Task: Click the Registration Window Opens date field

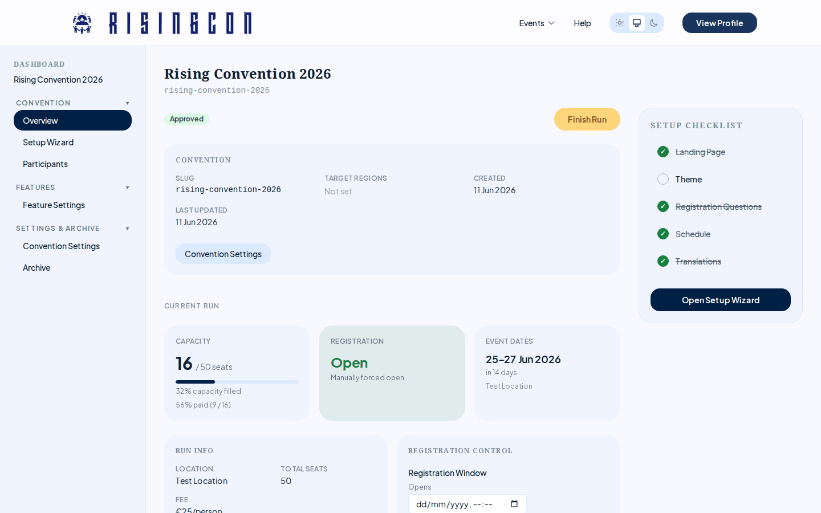Action: (467, 504)
